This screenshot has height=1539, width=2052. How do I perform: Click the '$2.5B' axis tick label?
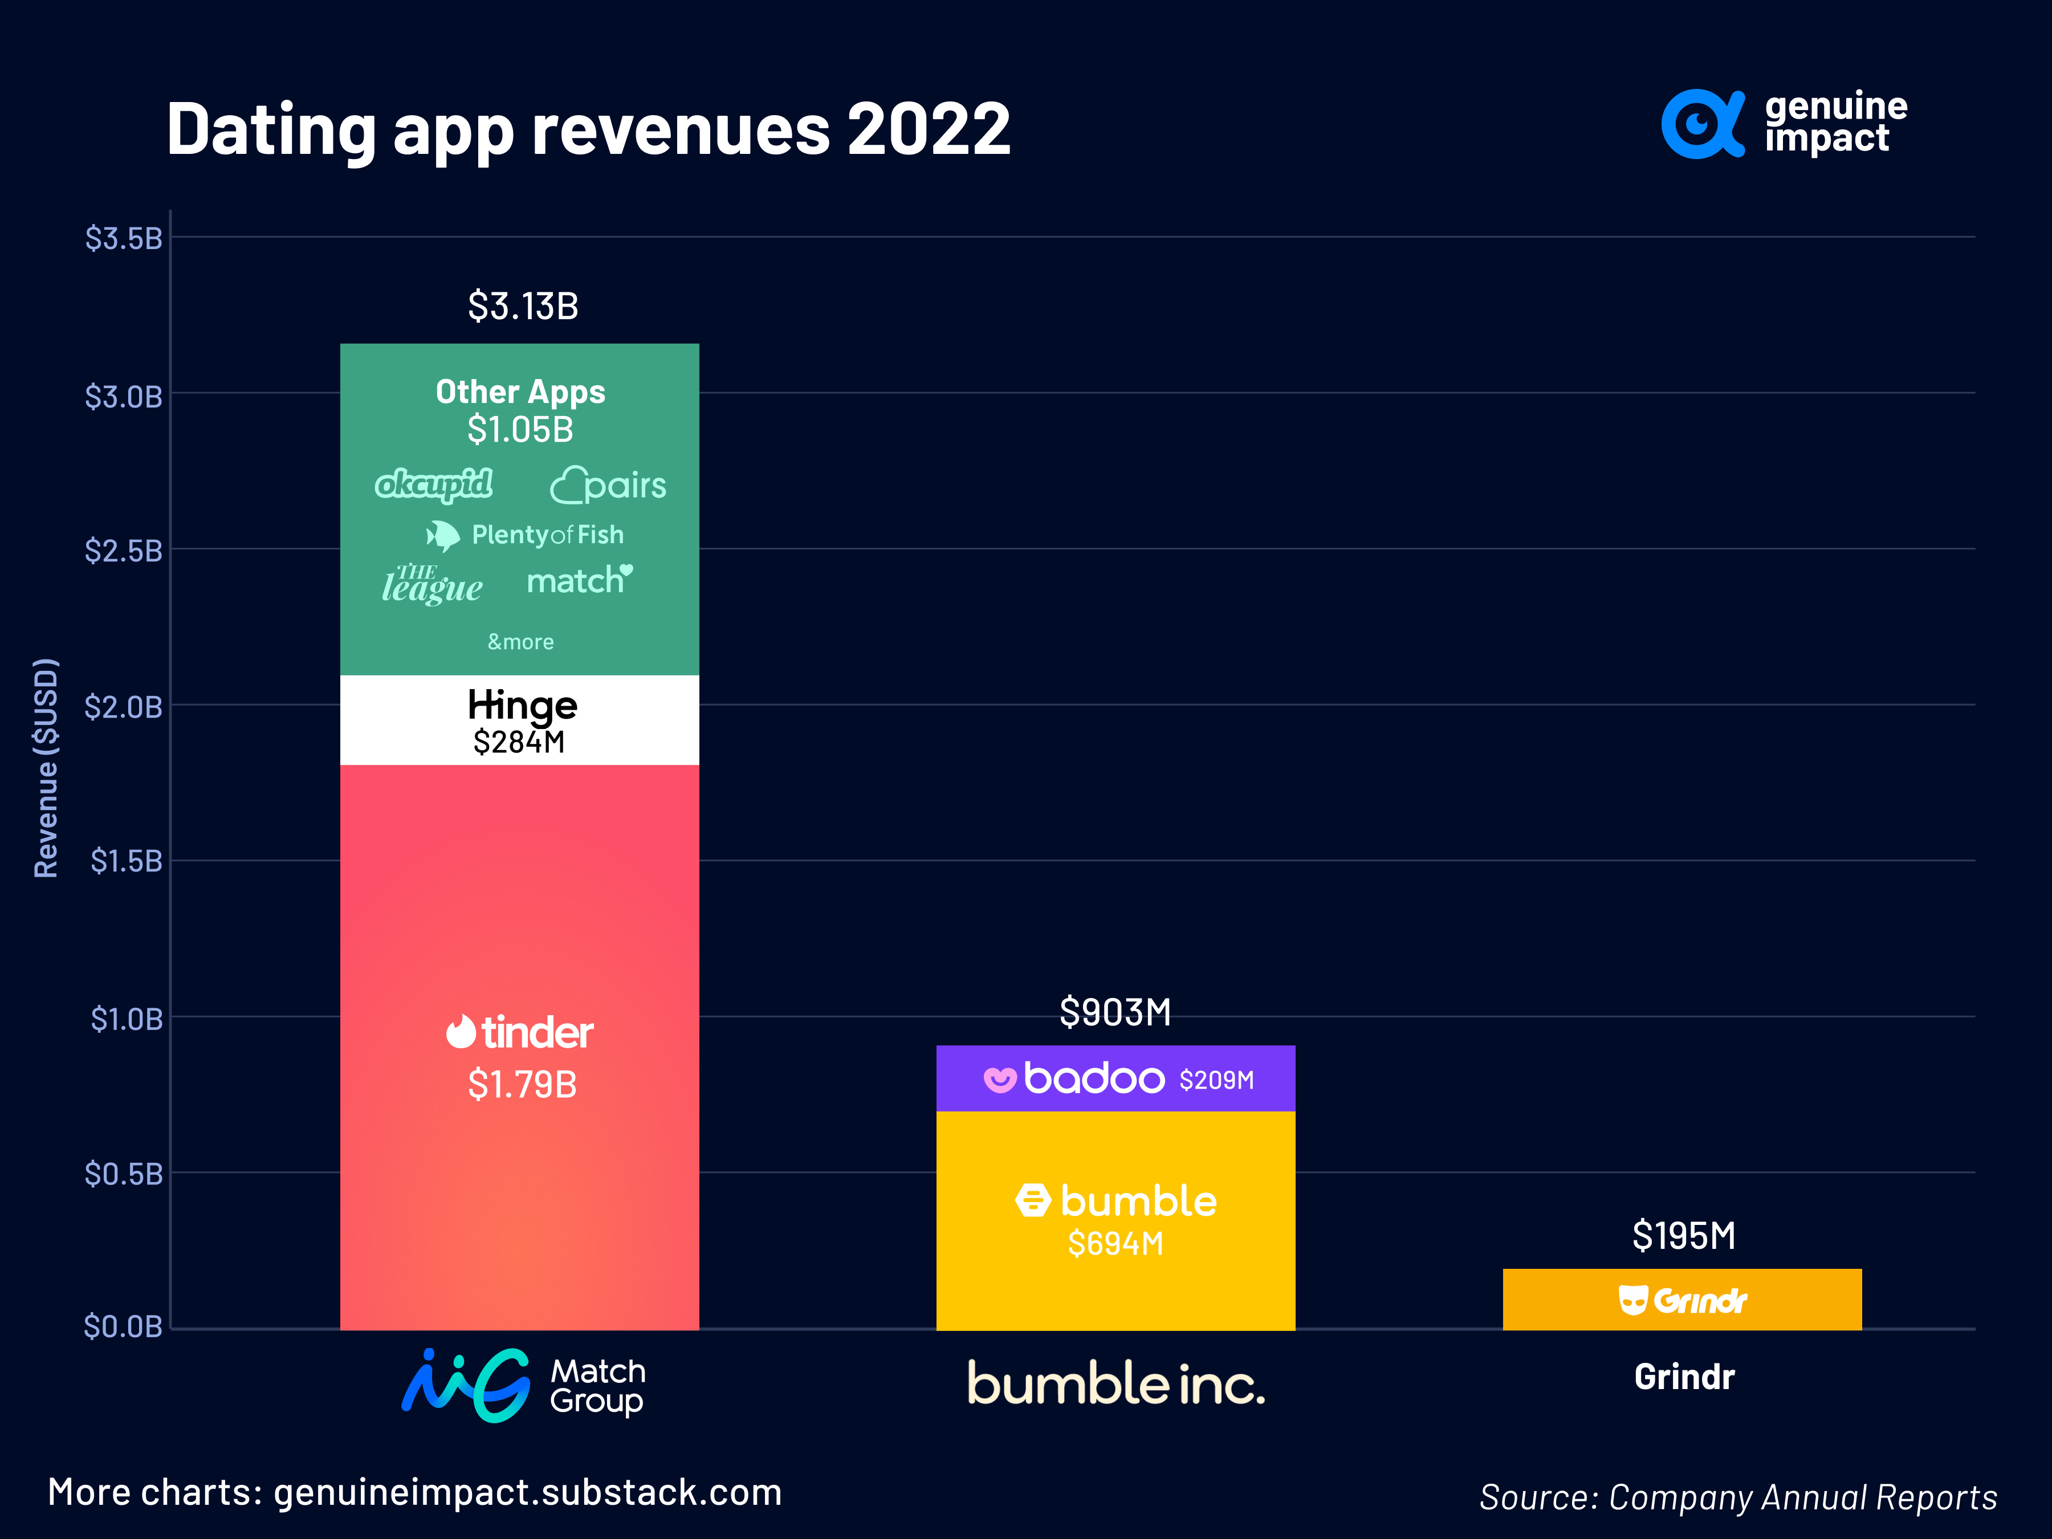click(123, 551)
